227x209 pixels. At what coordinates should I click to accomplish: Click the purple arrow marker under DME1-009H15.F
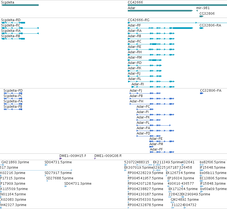click(x=61, y=158)
